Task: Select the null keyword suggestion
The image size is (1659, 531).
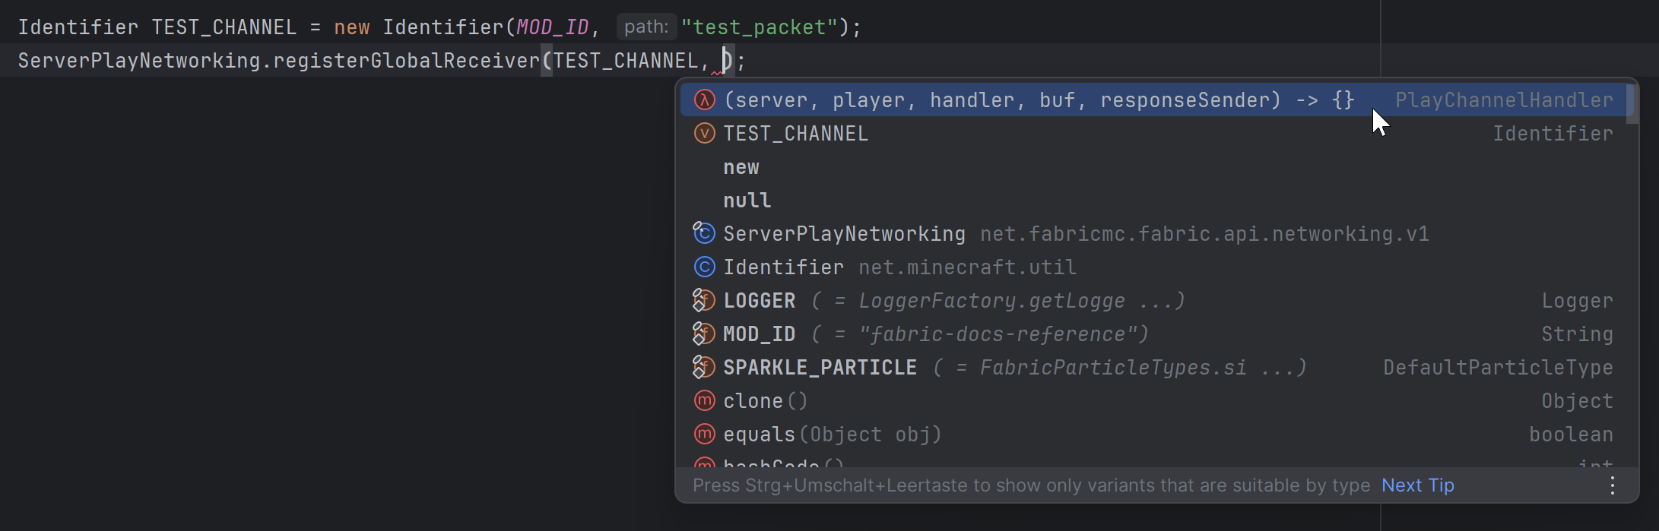Action: click(747, 200)
